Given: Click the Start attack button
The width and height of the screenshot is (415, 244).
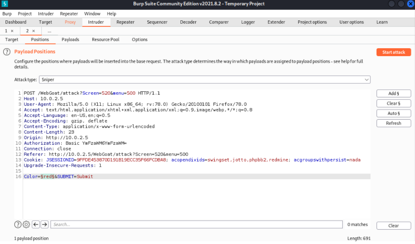Looking at the screenshot, I should coord(394,52).
